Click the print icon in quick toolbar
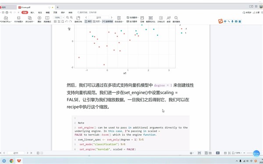This screenshot has width=263, height=164. coord(7,13)
